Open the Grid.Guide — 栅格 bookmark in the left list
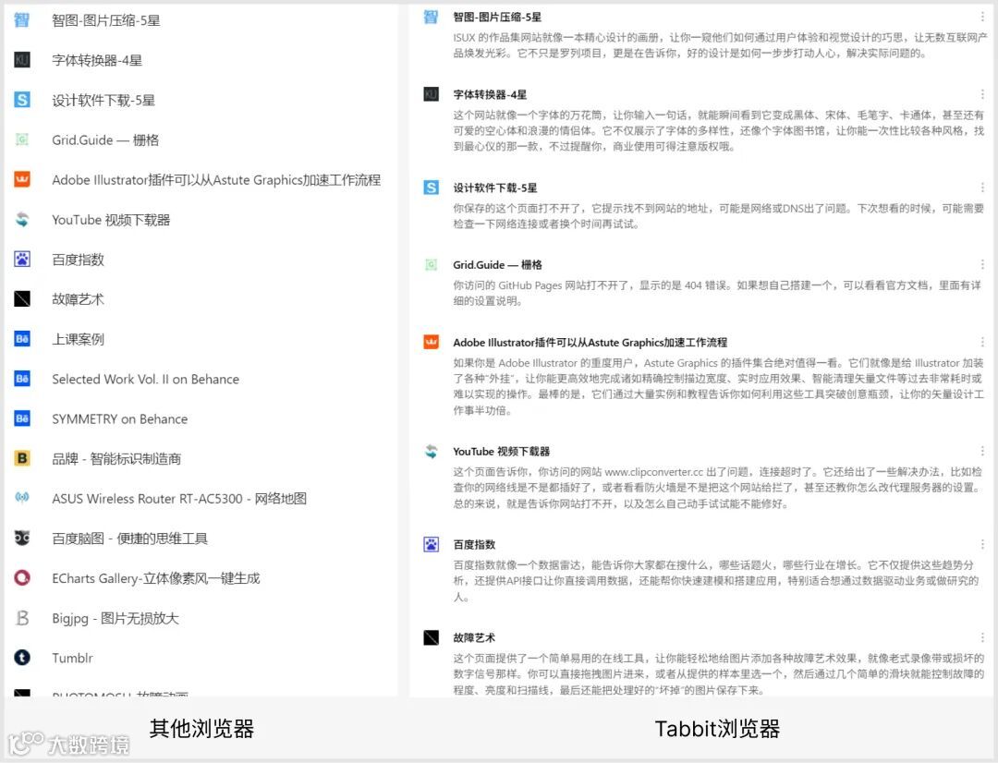 (x=105, y=140)
